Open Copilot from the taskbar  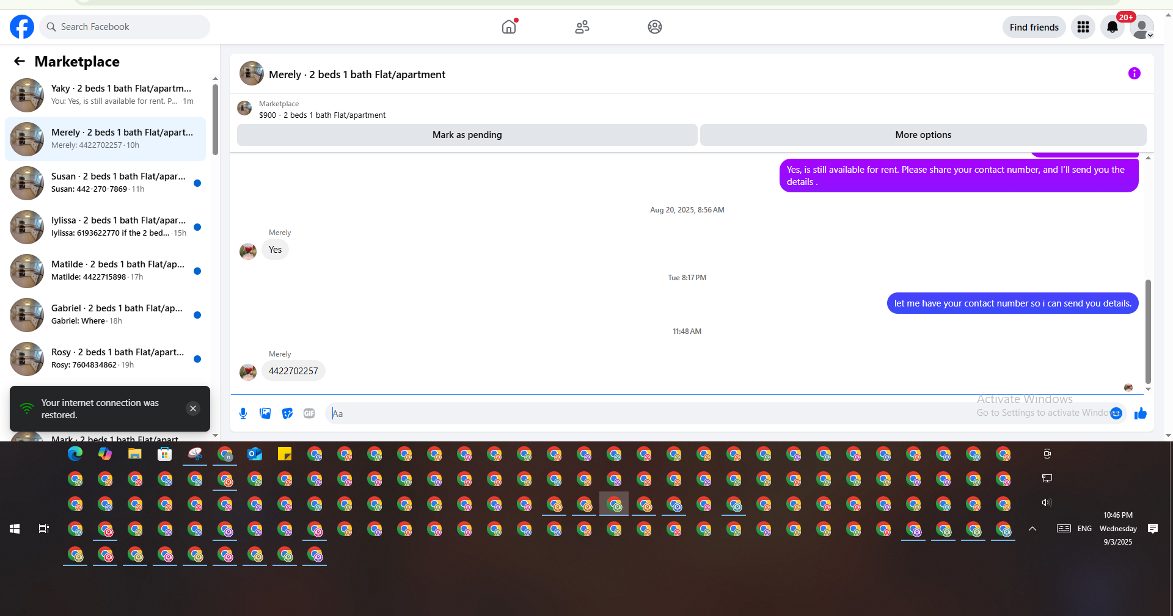(105, 454)
